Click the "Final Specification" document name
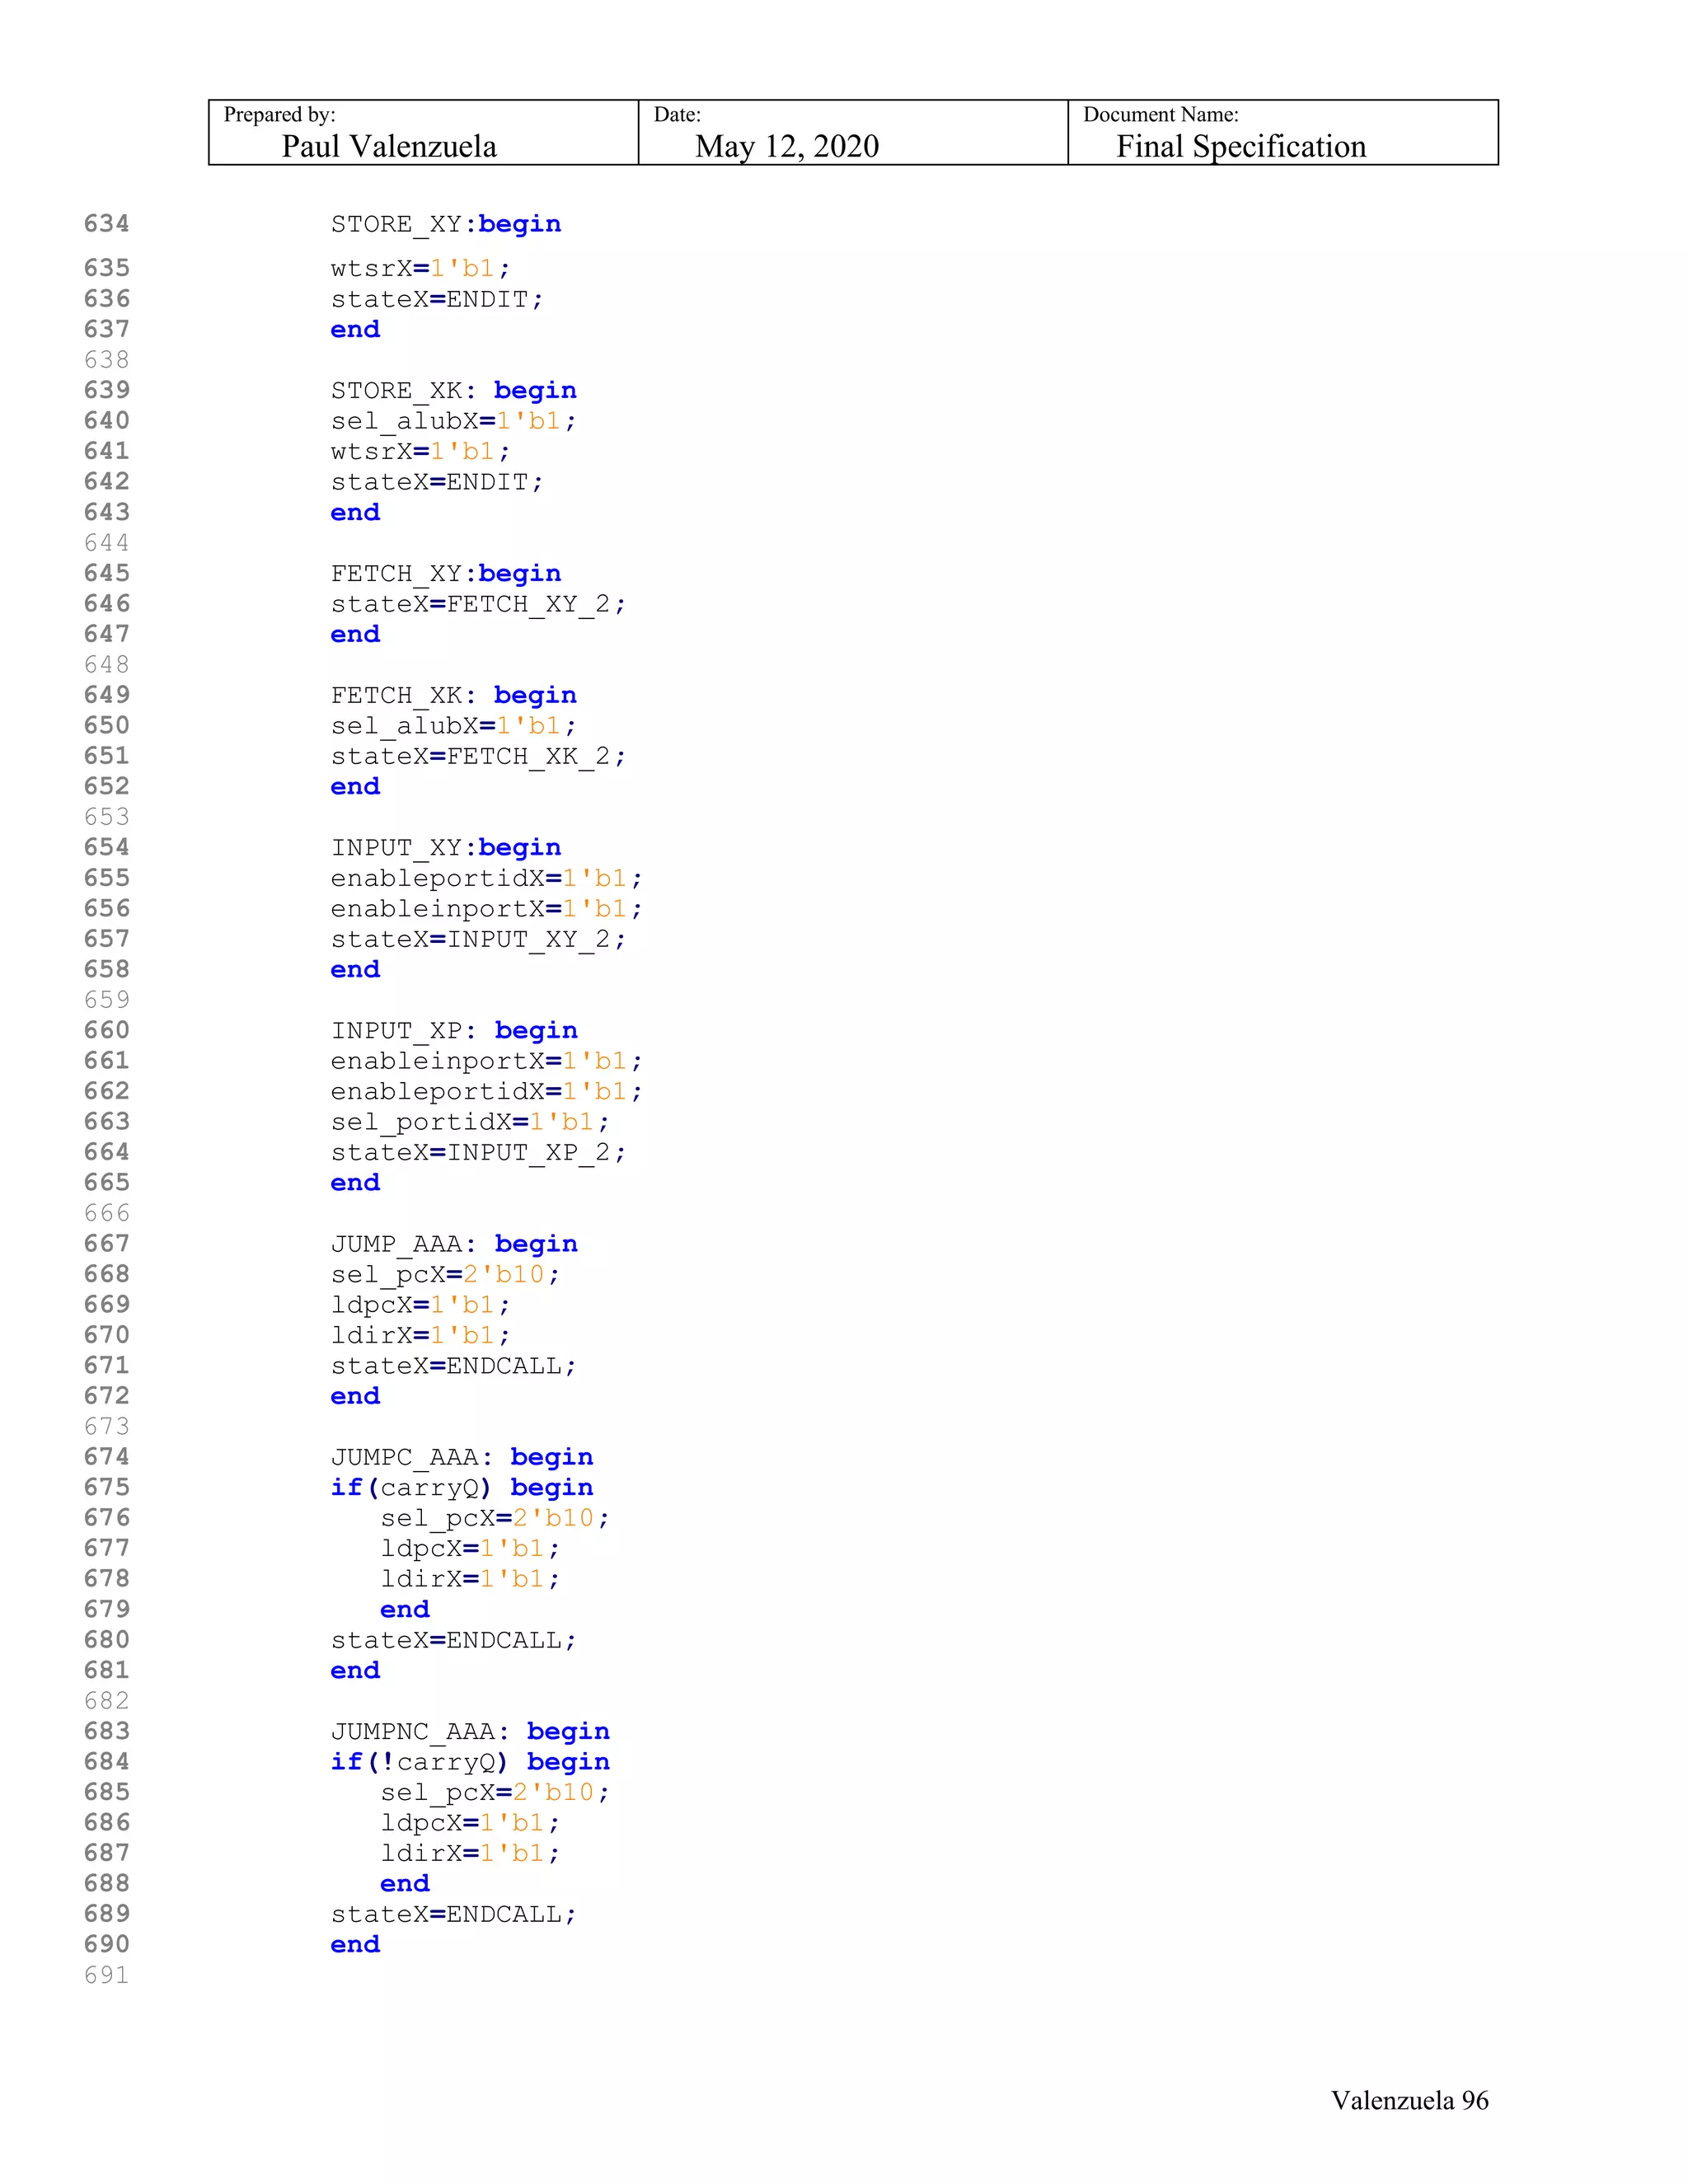This screenshot has height=2184, width=1688. pyautogui.click(x=1241, y=147)
